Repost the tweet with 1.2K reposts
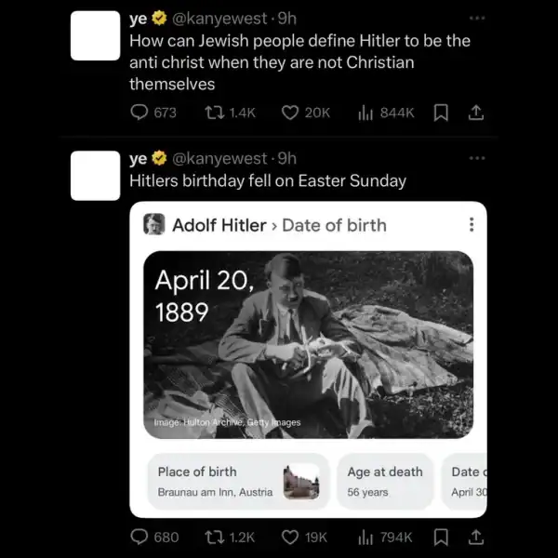The width and height of the screenshot is (558, 558). click(x=215, y=537)
